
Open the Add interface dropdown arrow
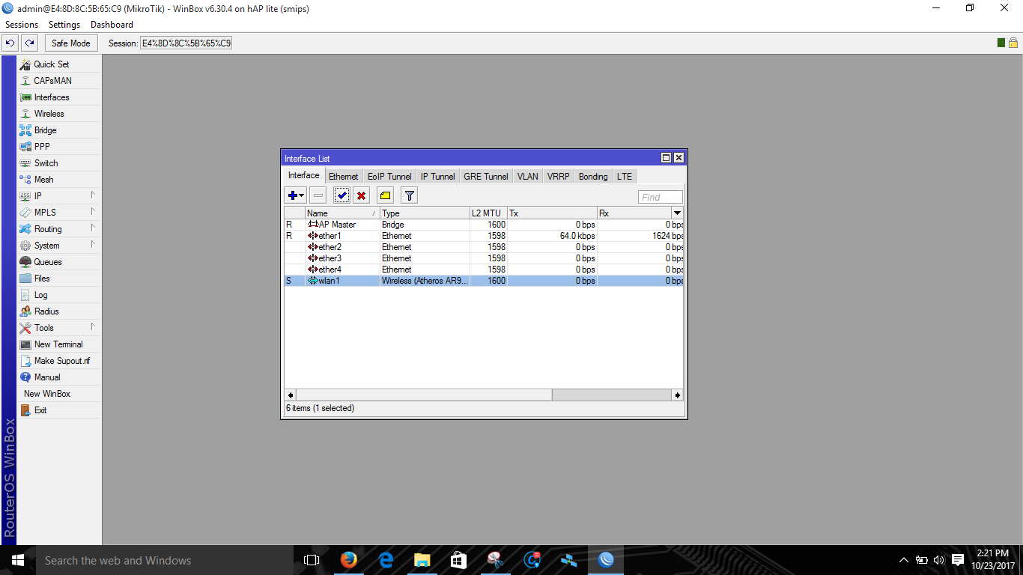point(300,195)
